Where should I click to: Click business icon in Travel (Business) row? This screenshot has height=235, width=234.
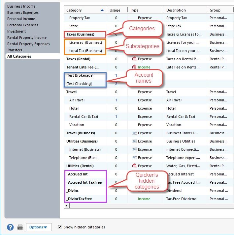134,133
